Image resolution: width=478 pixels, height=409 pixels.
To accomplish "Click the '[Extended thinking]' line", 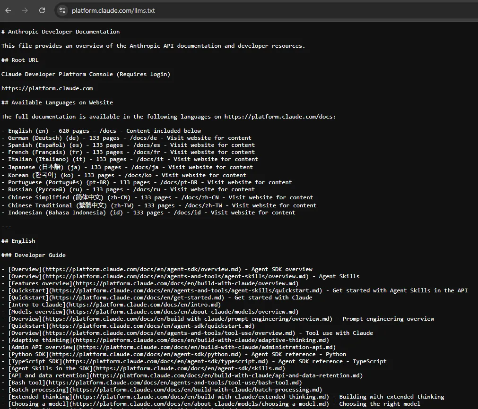I will 223,397.
